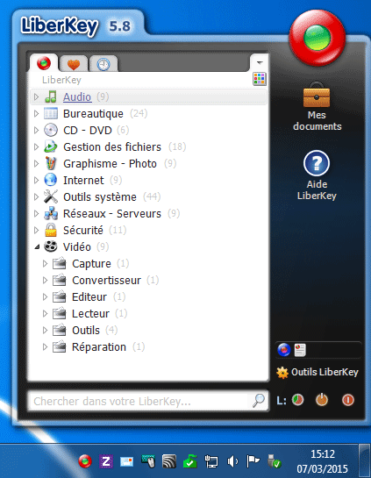371x478 pixels.
Task: Click the red quit LiberKey icon
Action: click(x=348, y=400)
